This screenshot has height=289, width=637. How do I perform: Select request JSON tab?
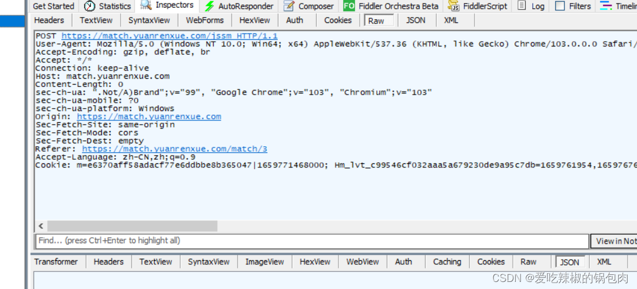click(416, 21)
